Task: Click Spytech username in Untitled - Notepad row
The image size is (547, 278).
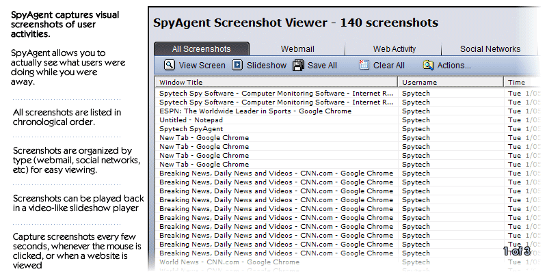Action: pyautogui.click(x=416, y=120)
